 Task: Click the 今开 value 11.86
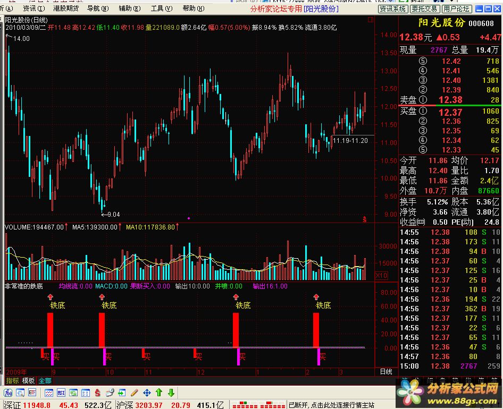(x=438, y=160)
